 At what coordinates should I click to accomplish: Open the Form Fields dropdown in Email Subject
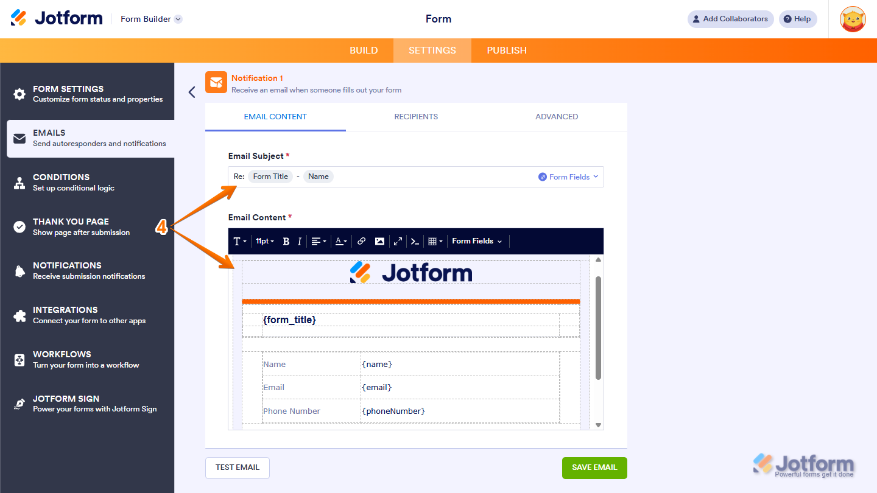568,177
